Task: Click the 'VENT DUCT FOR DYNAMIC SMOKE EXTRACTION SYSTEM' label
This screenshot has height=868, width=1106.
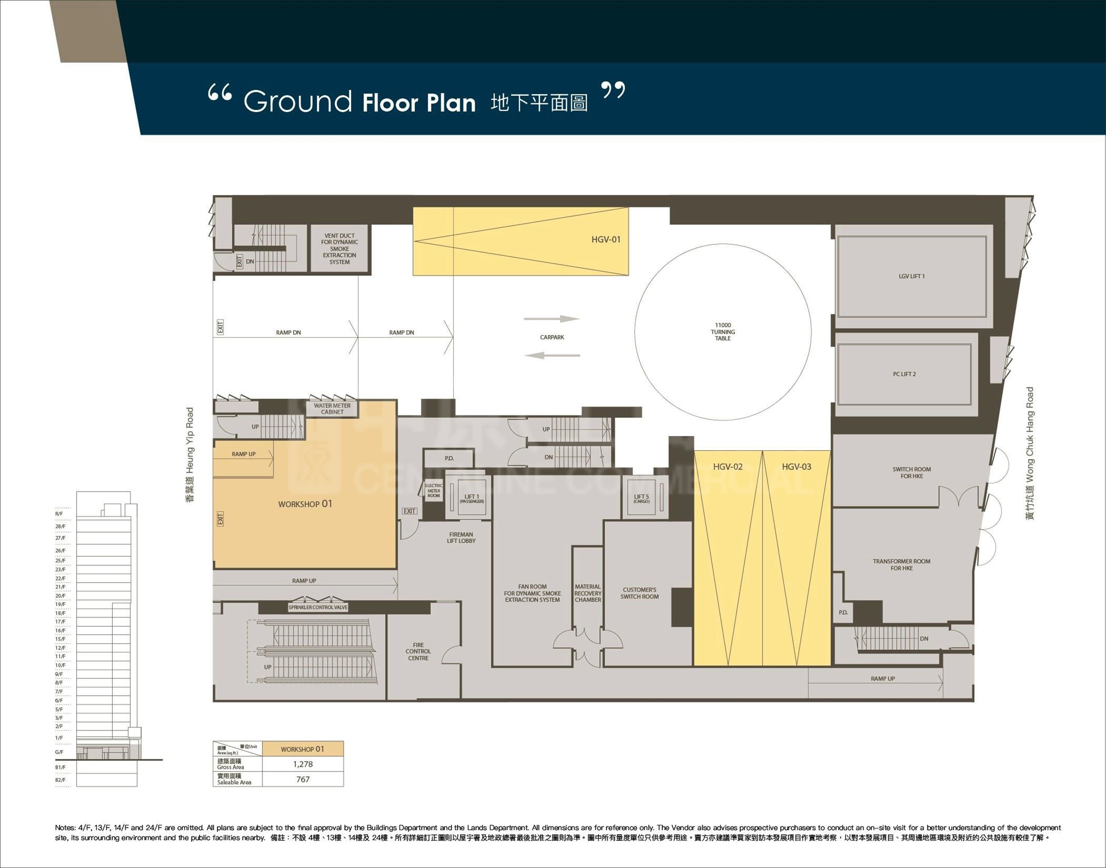Action: [339, 249]
